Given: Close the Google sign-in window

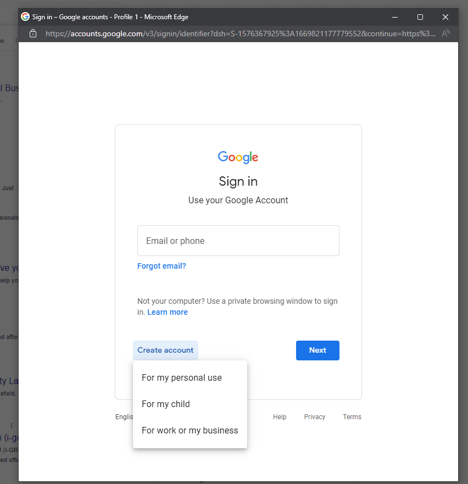Looking at the screenshot, I should [445, 17].
